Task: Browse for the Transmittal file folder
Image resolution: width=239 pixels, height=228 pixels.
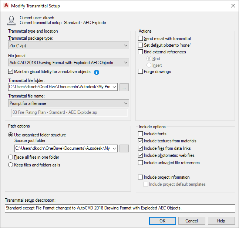Action: (x=124, y=87)
